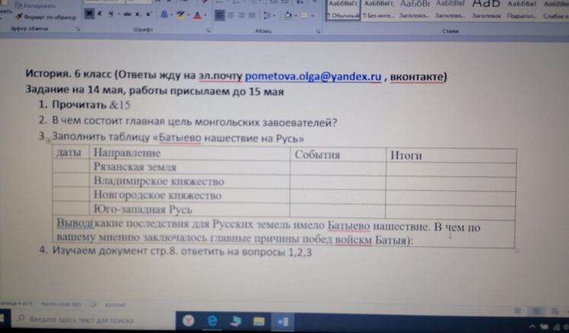The height and width of the screenshot is (333, 569).
Task: Open Clipboard group dialog launcher
Action: point(78,29)
